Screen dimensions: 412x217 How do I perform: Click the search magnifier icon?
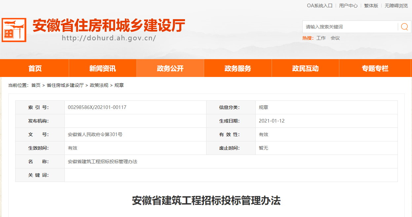(405, 27)
